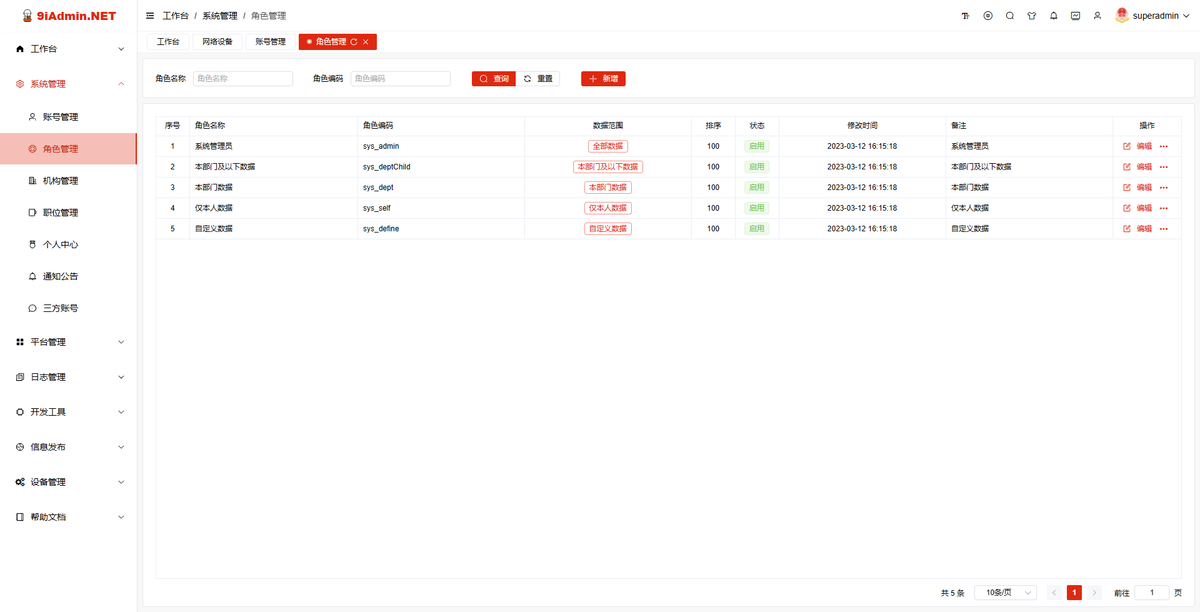Image resolution: width=1200 pixels, height=612 pixels.
Task: Click the superadmin account dropdown
Action: 1153,16
